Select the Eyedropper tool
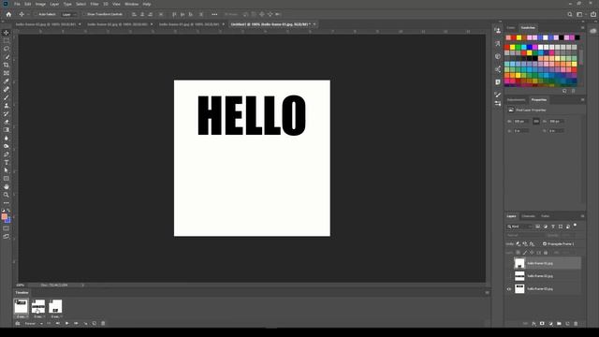The image size is (599, 337). coord(7,81)
